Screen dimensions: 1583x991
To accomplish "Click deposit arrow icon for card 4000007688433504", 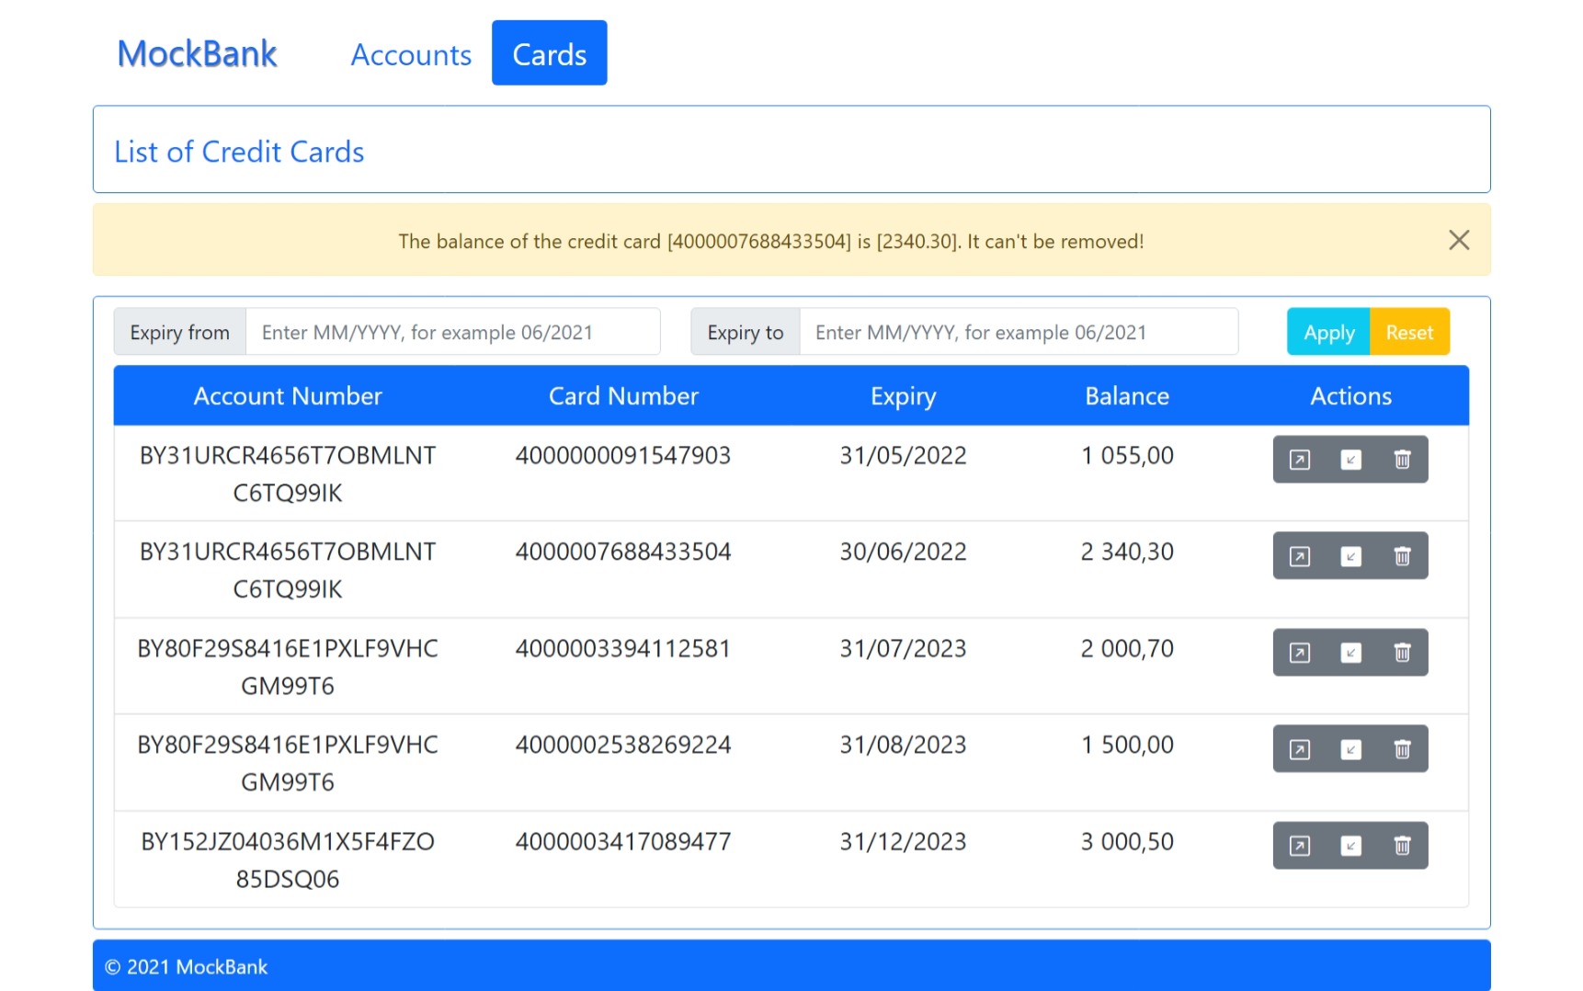I will 1350,556.
